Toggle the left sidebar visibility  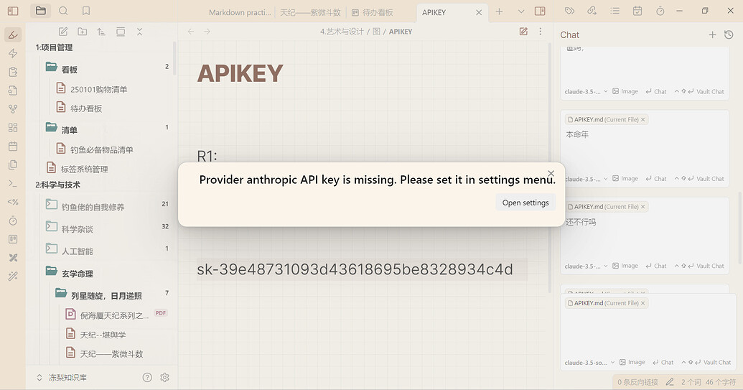click(x=12, y=11)
